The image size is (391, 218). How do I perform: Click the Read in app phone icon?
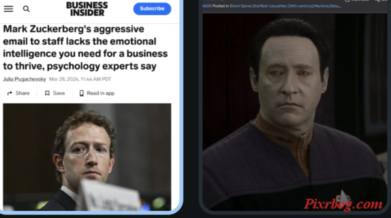pyautogui.click(x=82, y=93)
